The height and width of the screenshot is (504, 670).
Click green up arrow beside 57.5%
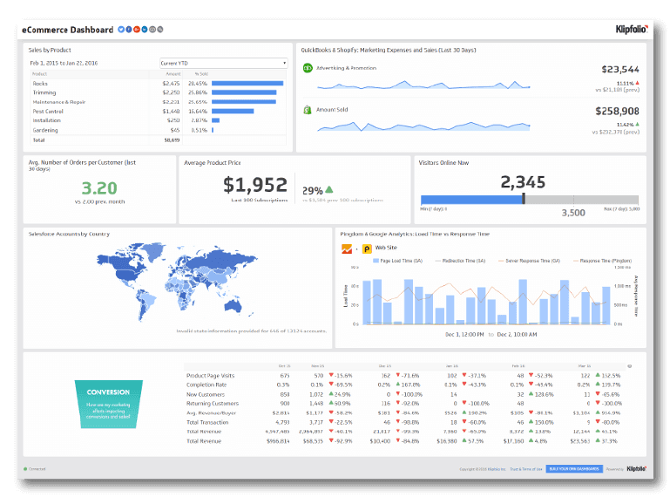pos(464,440)
